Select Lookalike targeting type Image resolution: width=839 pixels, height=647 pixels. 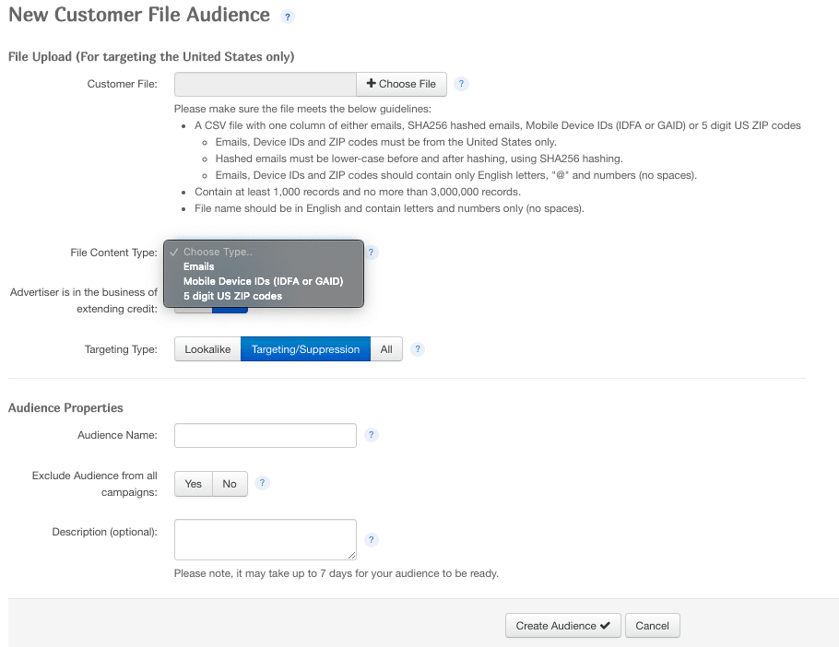click(x=207, y=349)
